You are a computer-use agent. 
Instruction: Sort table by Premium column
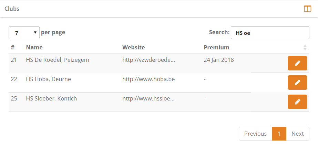tap(216, 47)
